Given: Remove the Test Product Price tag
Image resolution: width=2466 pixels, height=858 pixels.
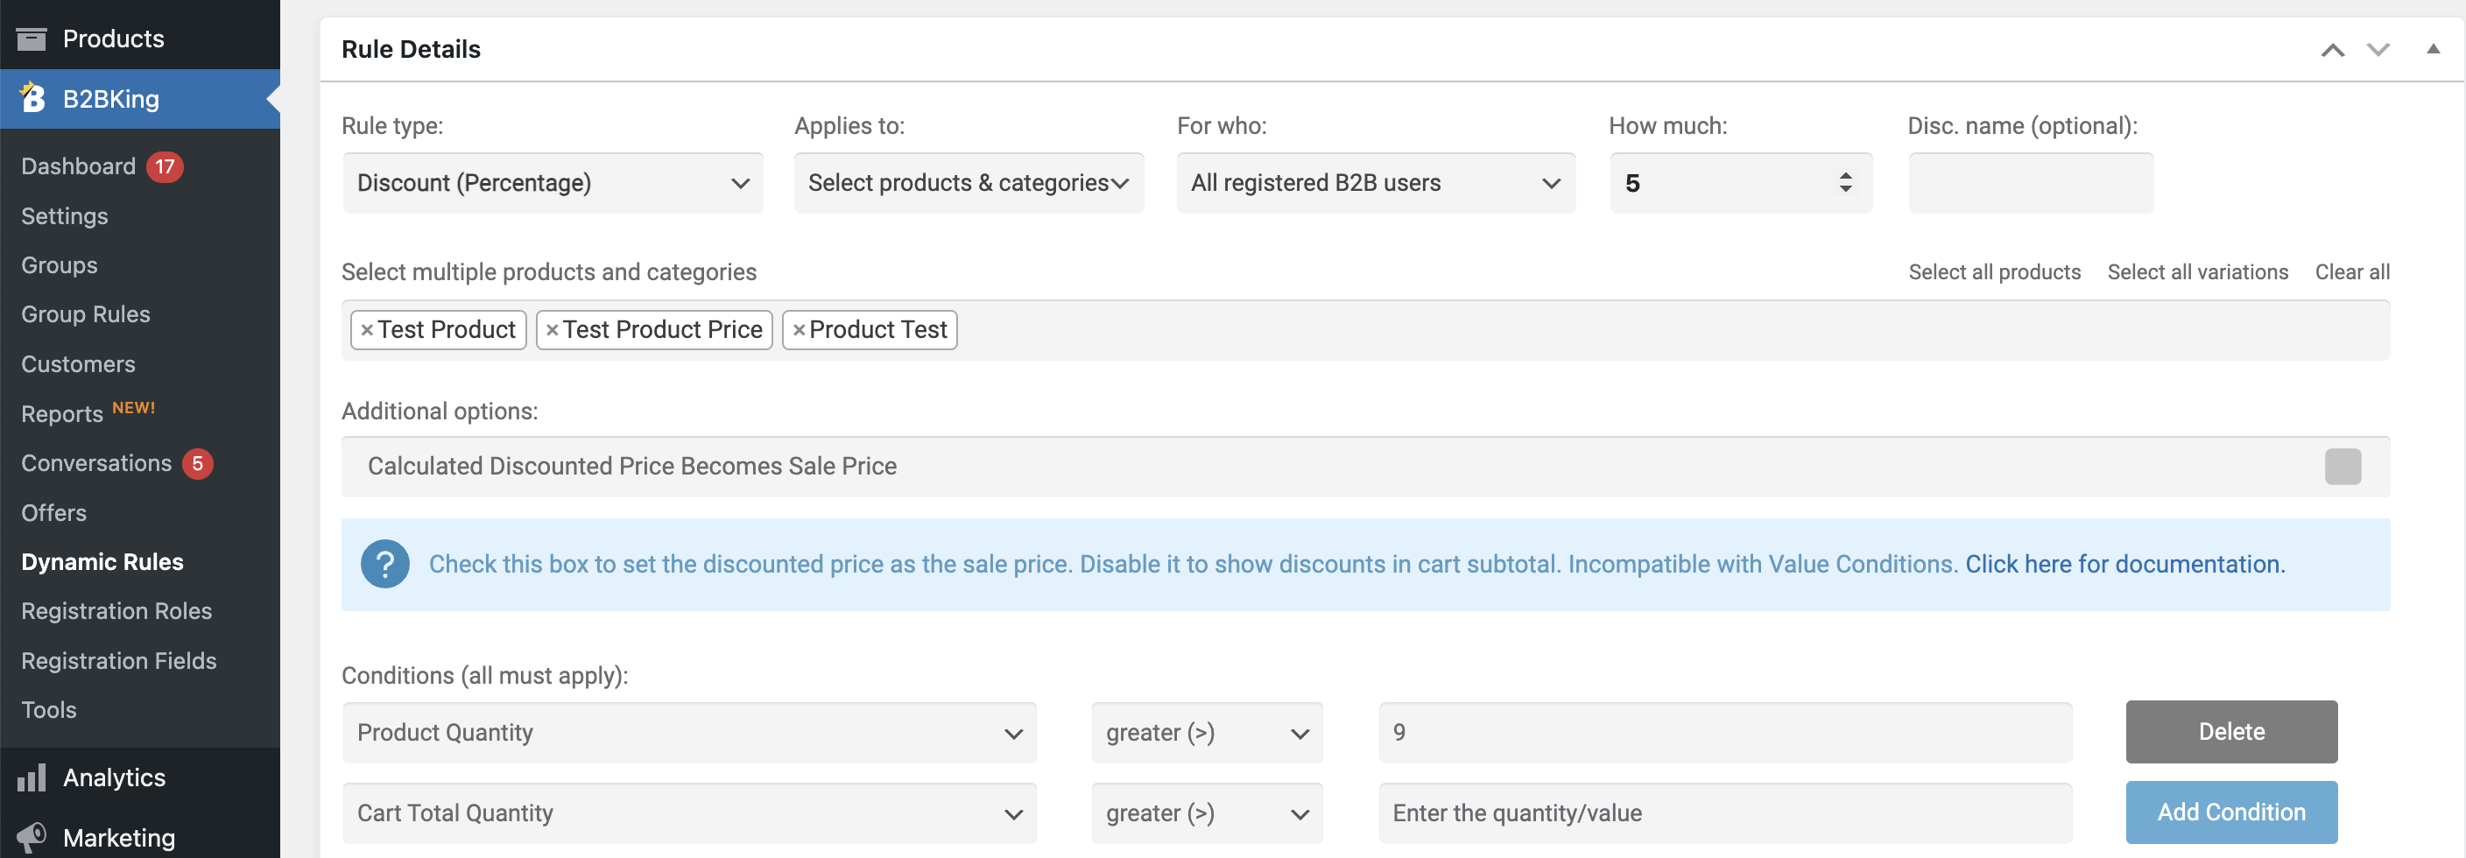Looking at the screenshot, I should [553, 330].
